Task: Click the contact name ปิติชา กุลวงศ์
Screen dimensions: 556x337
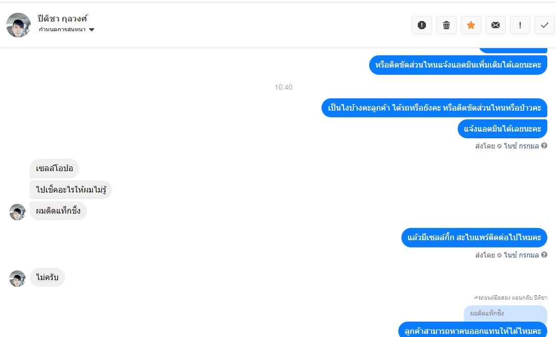Action: [62, 18]
